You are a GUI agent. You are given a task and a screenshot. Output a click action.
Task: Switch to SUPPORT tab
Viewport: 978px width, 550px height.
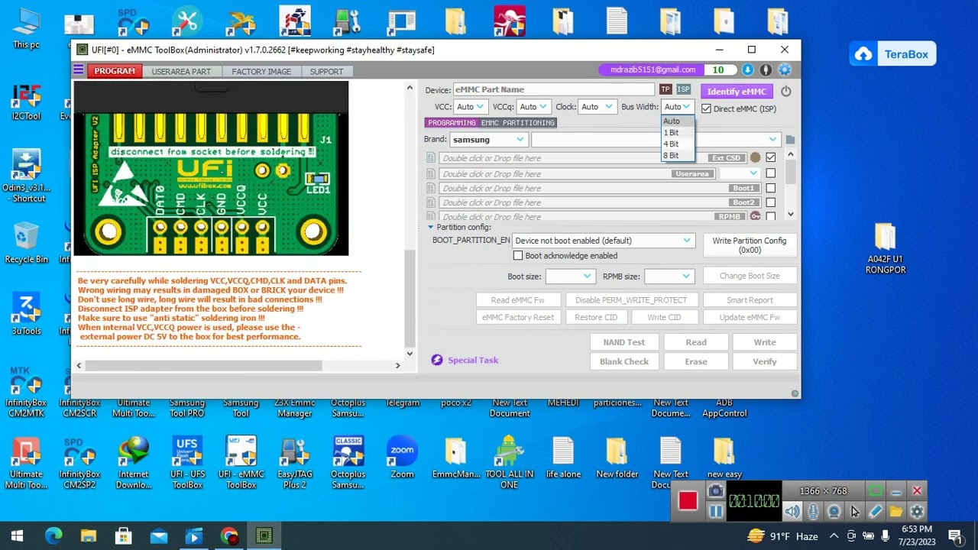pyautogui.click(x=326, y=71)
